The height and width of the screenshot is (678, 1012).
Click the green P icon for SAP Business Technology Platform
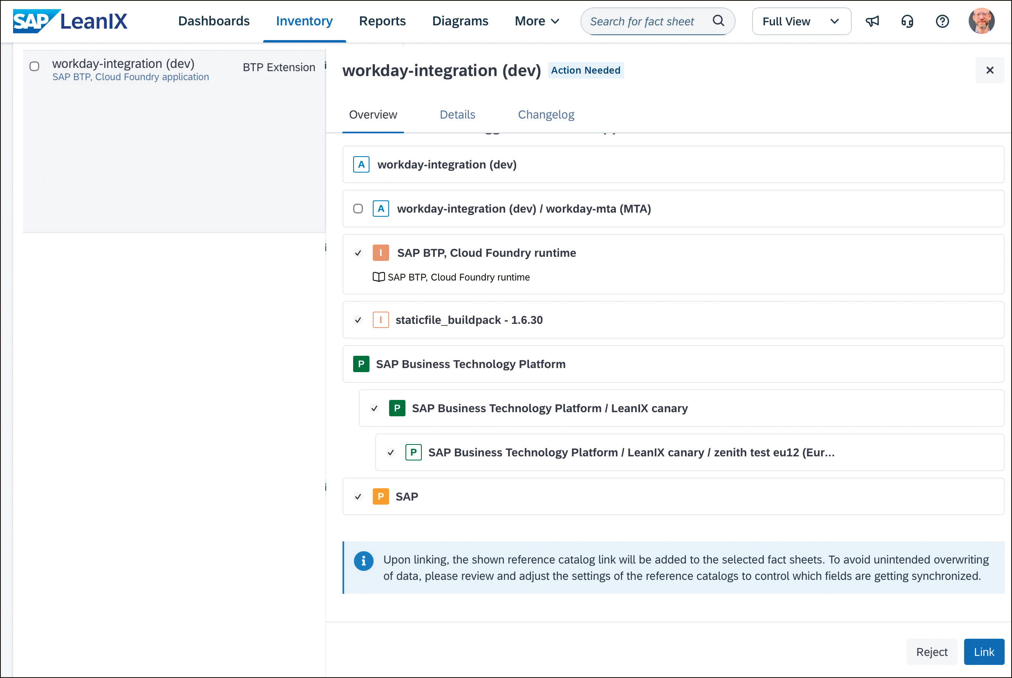click(361, 364)
